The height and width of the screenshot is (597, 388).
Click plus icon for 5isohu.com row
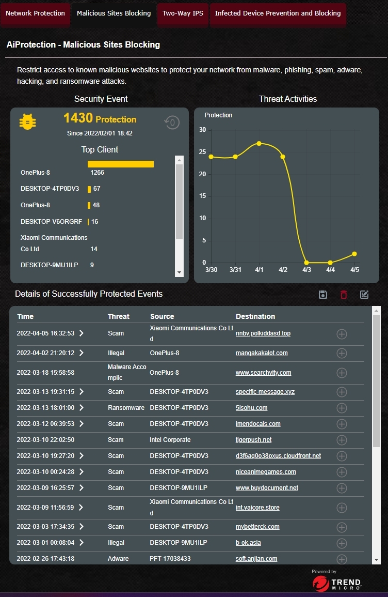point(342,408)
